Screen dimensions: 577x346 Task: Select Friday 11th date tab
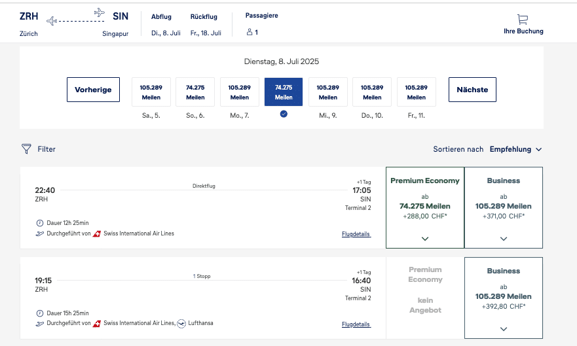[x=416, y=92]
